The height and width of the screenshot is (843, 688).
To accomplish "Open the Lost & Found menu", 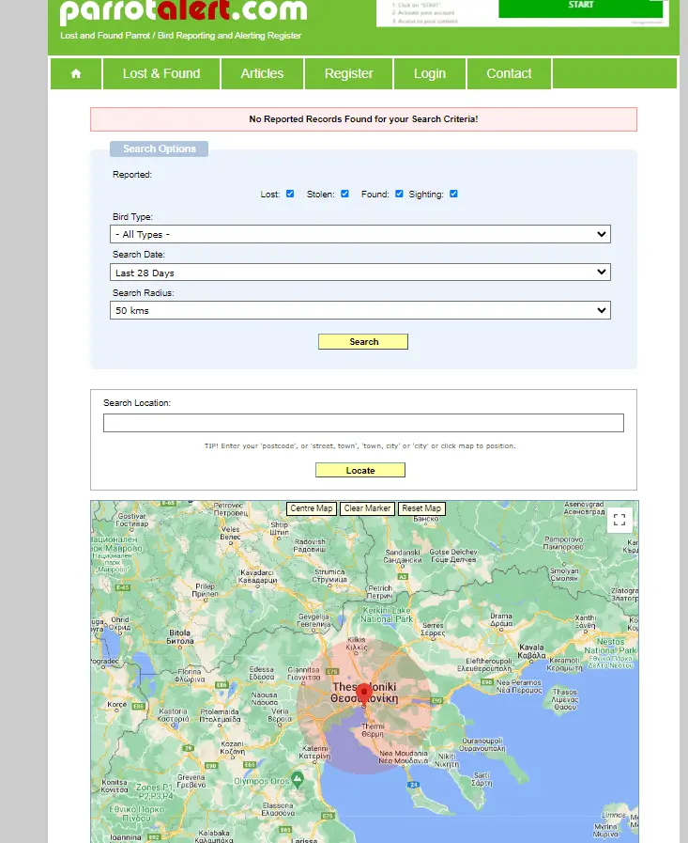I will tap(161, 73).
